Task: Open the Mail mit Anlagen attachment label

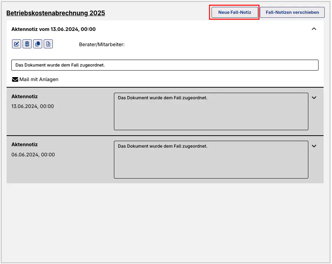Action: (x=39, y=79)
